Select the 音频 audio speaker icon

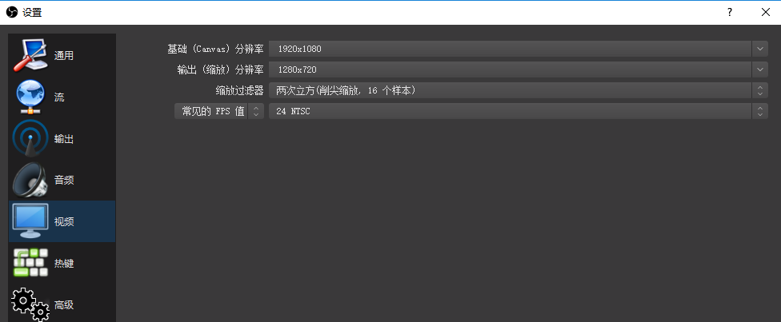[30, 180]
